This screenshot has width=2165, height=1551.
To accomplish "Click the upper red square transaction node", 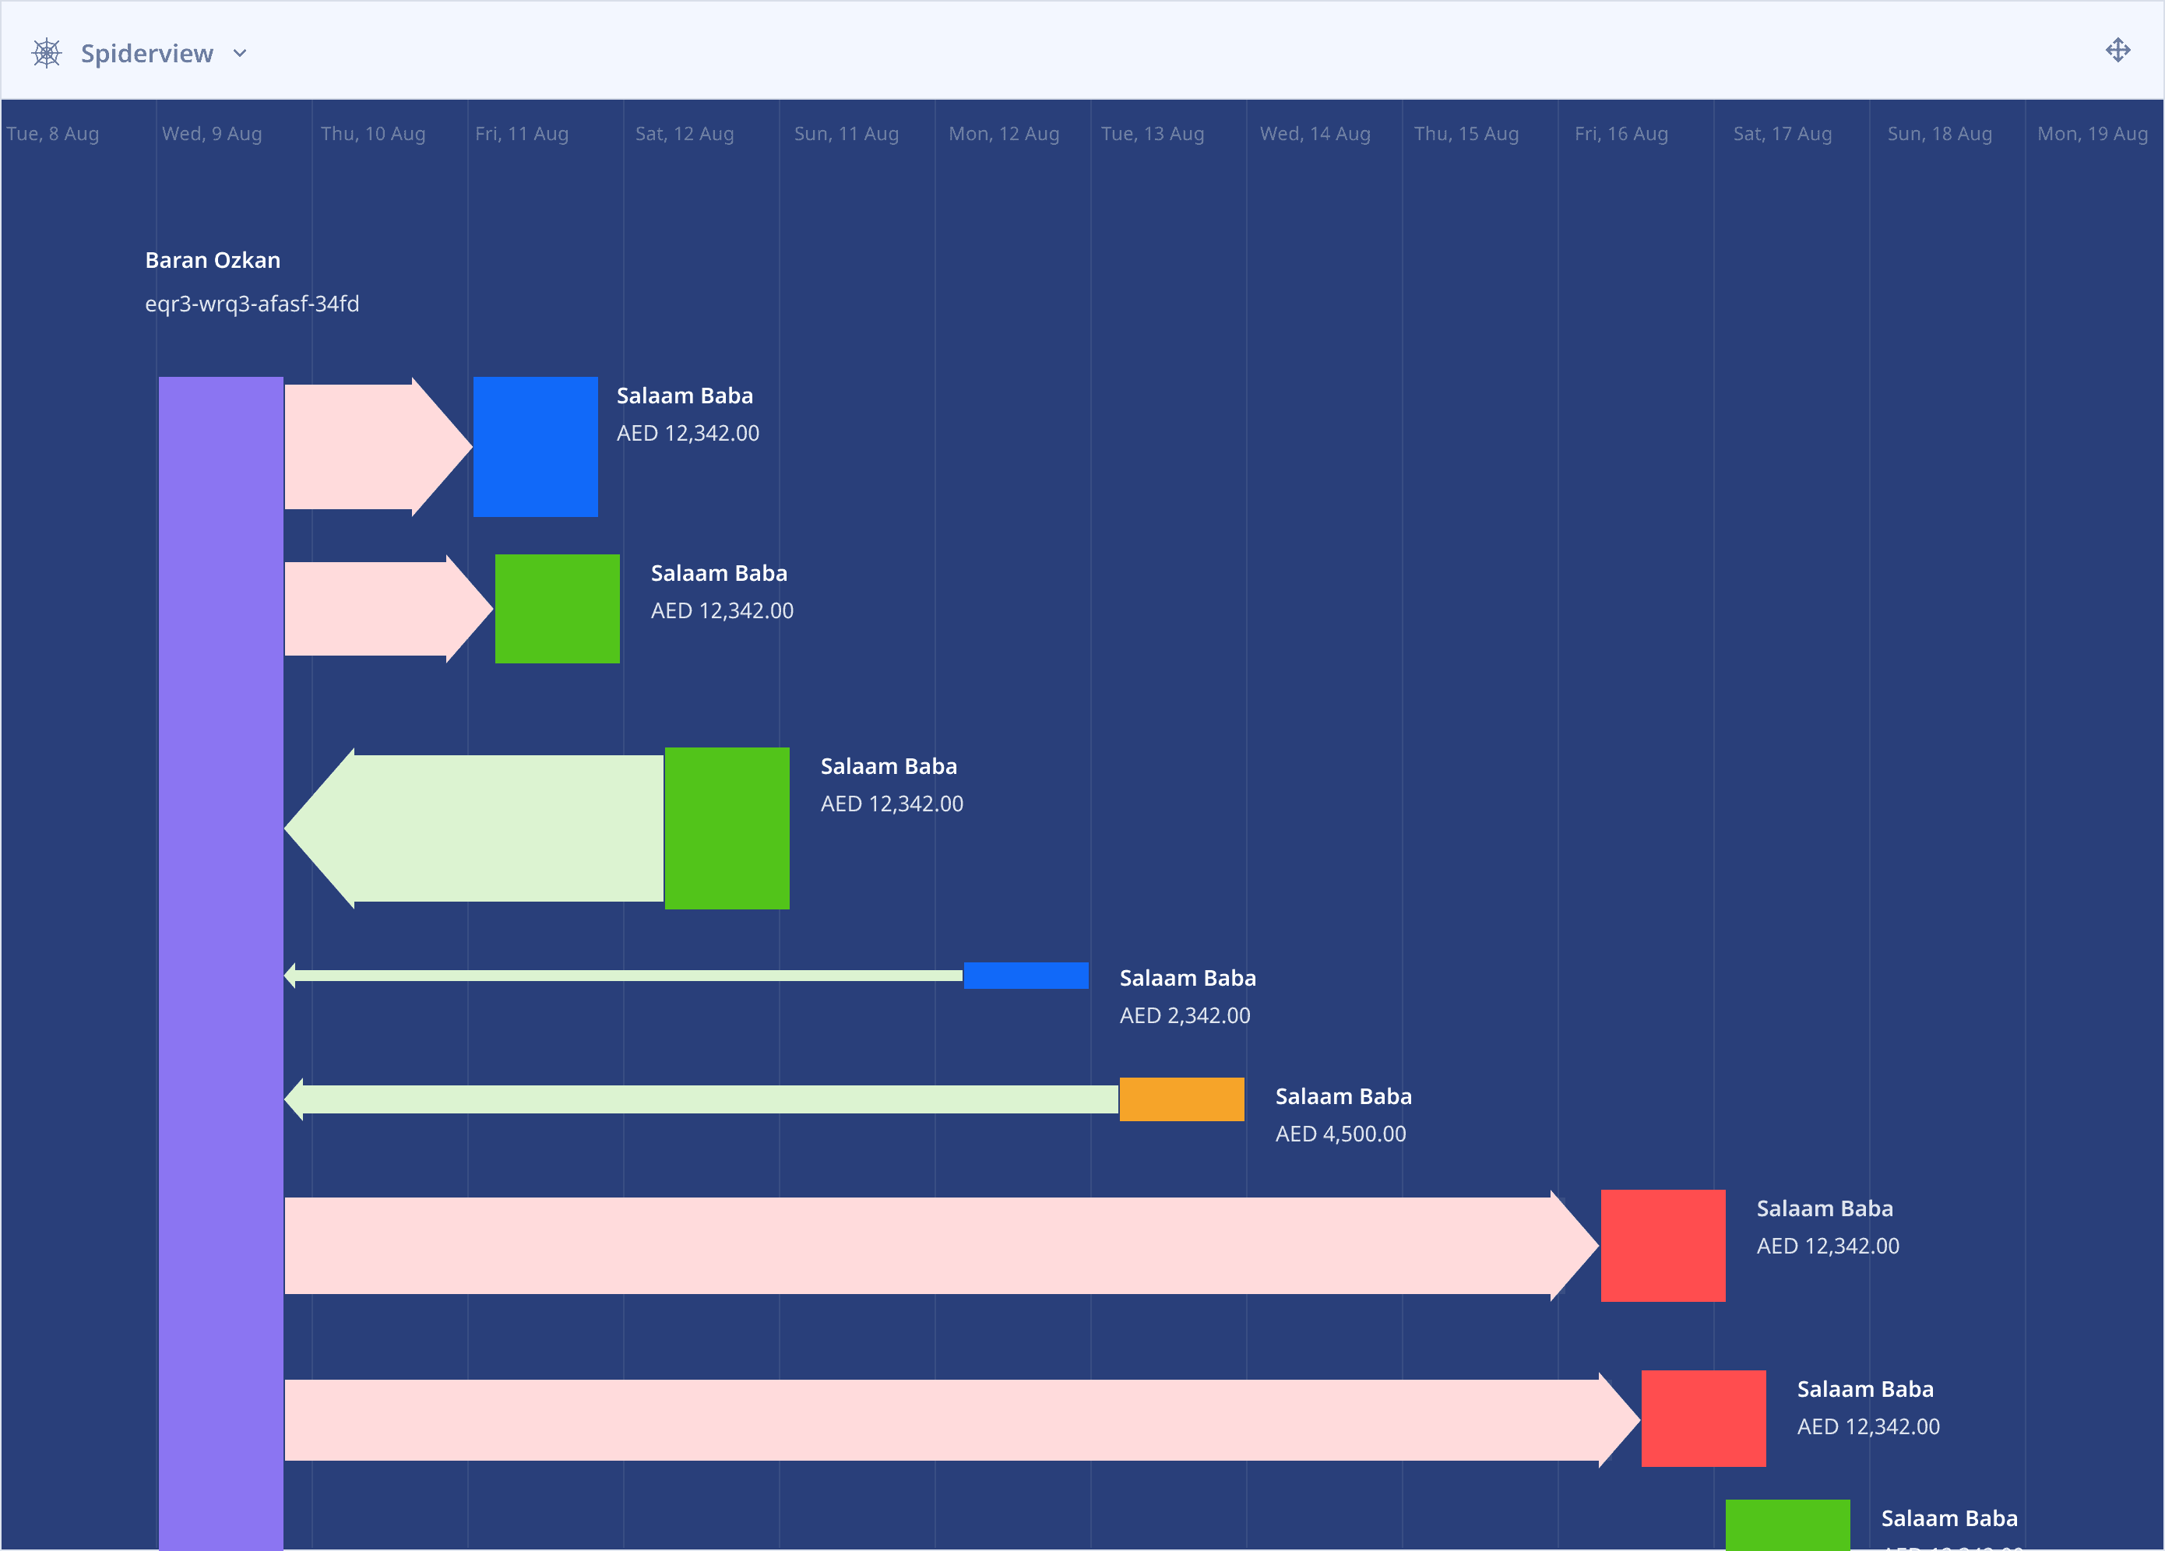I will [1662, 1245].
